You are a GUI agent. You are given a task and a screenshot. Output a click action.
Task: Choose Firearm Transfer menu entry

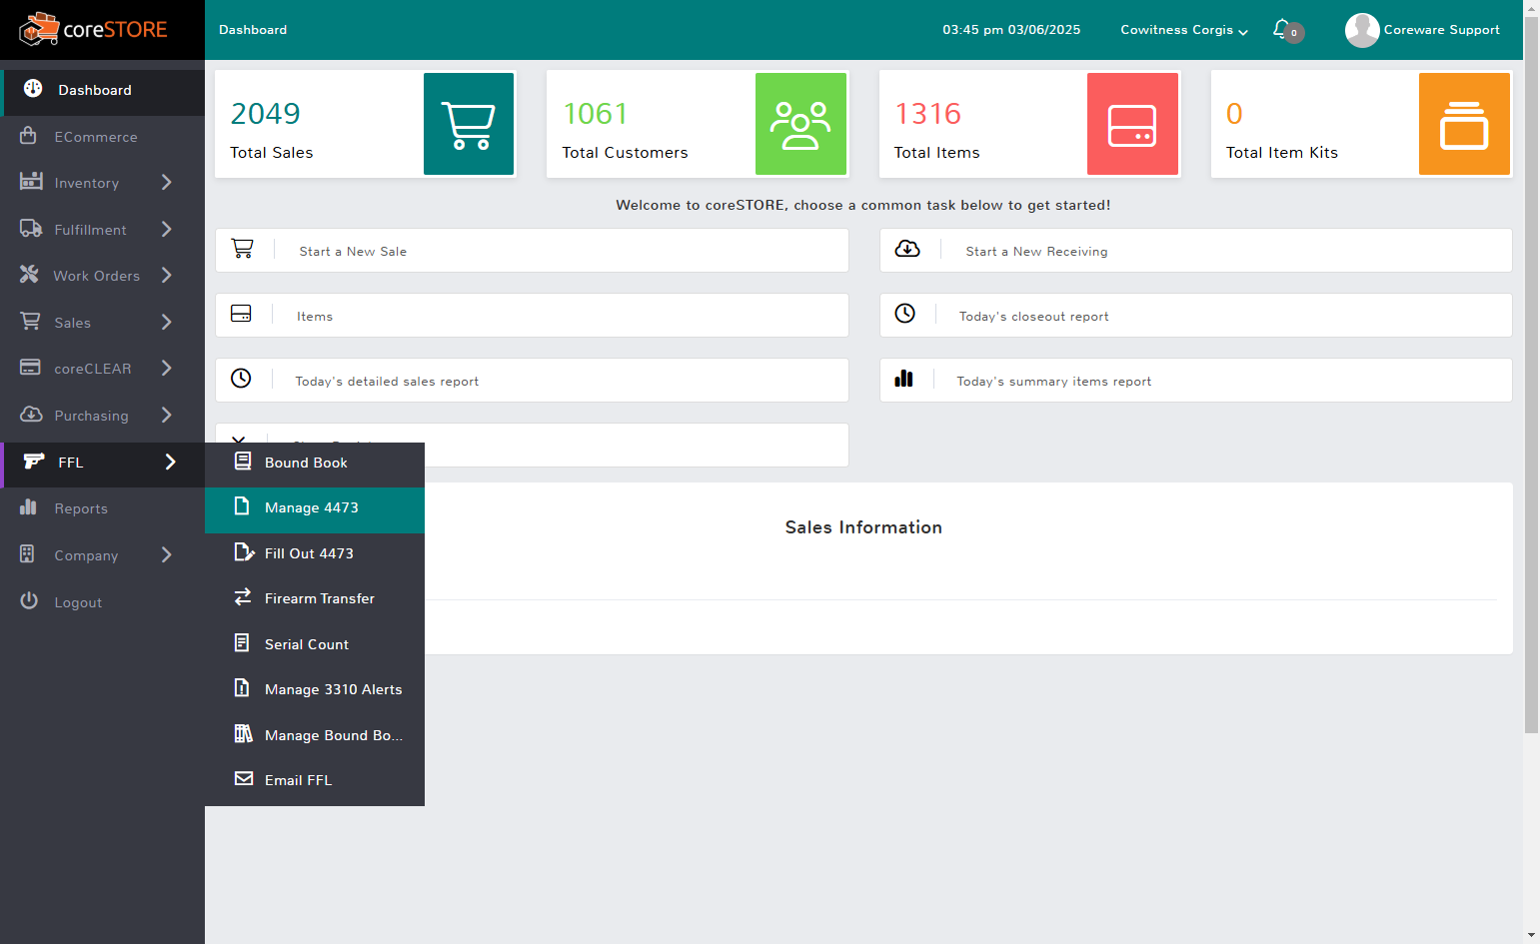(315, 599)
